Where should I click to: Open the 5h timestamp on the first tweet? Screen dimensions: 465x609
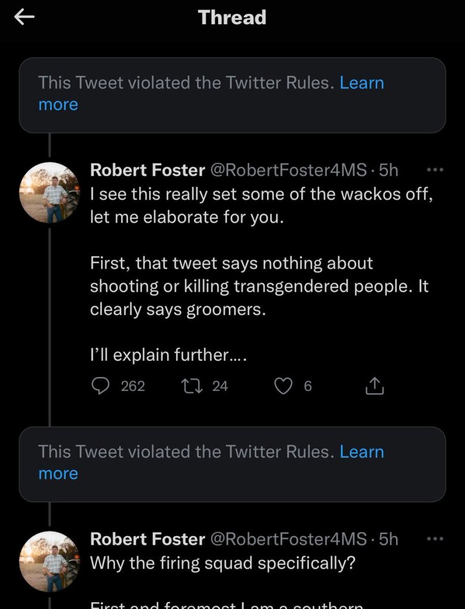pyautogui.click(x=389, y=170)
